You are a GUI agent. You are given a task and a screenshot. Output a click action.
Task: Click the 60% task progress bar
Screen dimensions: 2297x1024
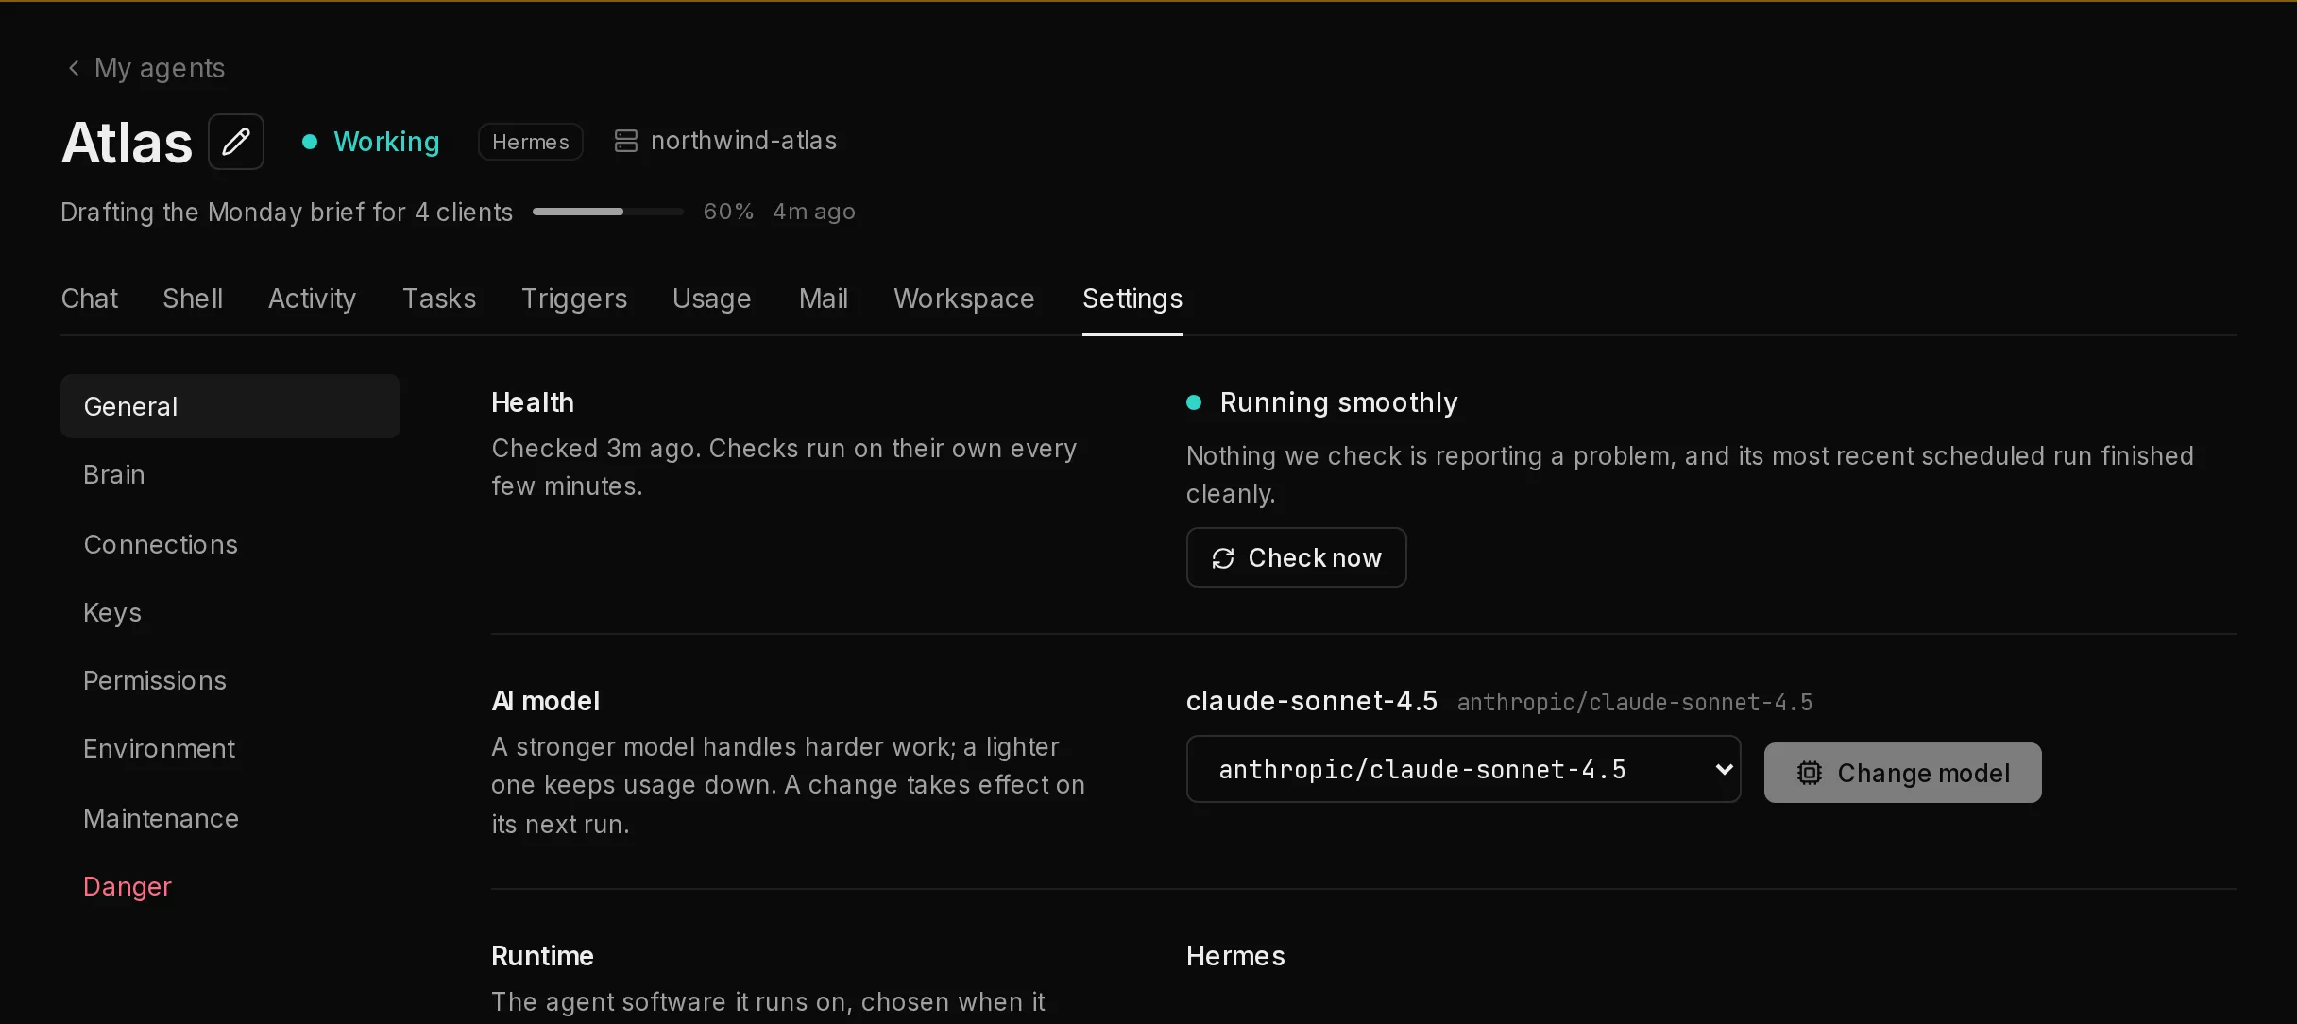[607, 212]
